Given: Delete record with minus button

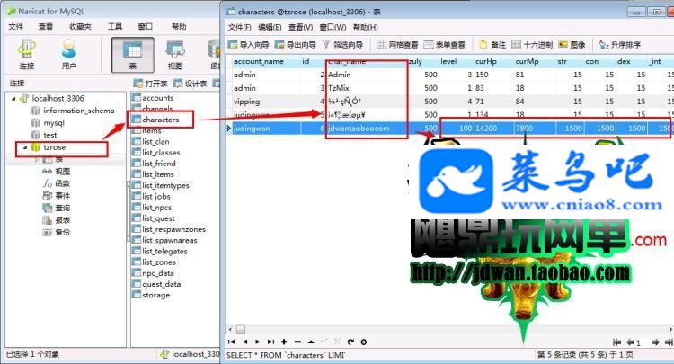Looking at the screenshot, I should tap(297, 342).
